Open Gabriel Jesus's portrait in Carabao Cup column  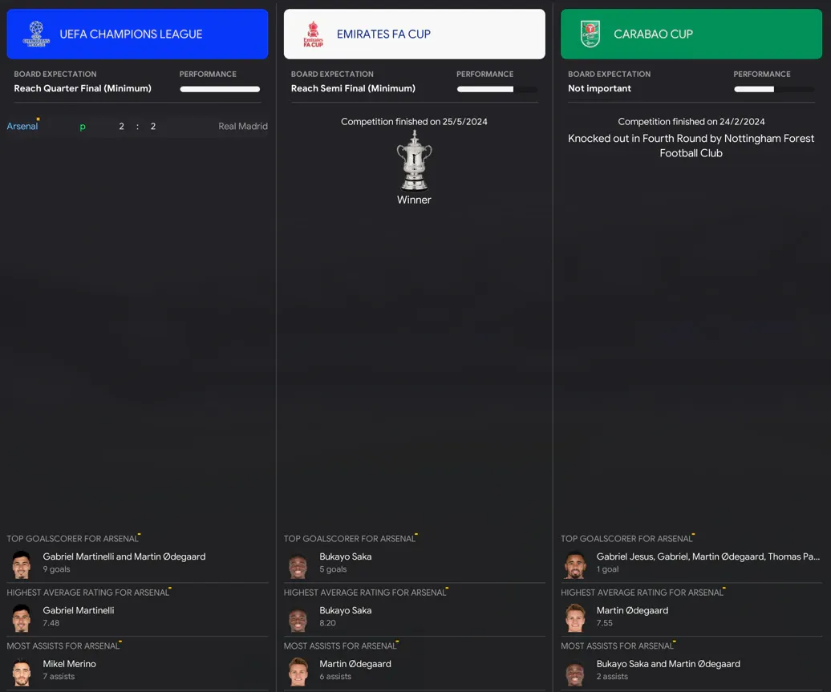point(575,565)
